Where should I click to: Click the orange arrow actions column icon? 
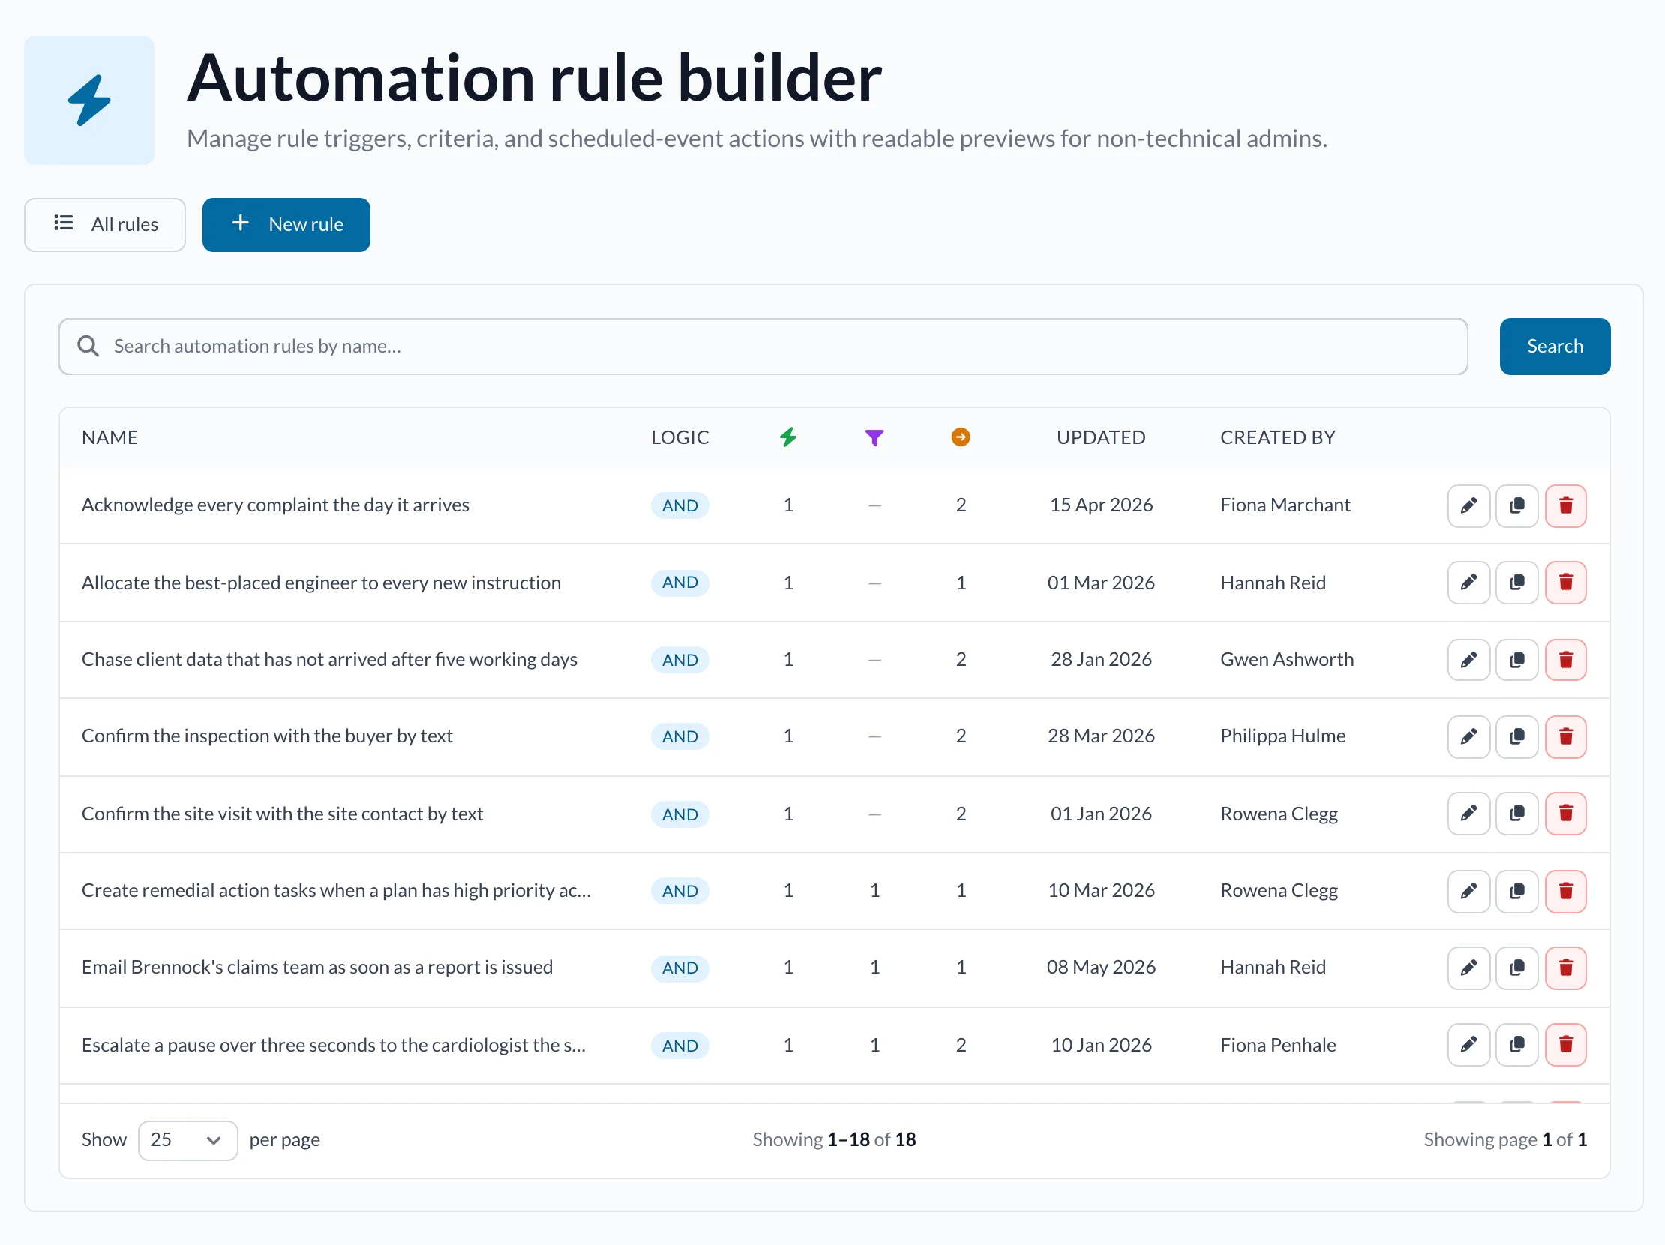(961, 437)
